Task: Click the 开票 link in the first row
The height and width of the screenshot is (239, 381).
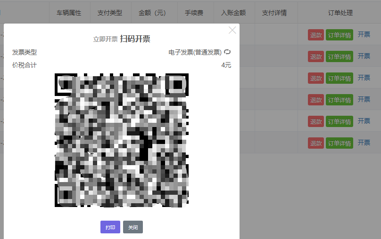Action: point(364,34)
